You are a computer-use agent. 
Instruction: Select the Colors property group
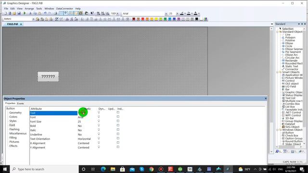point(13,117)
